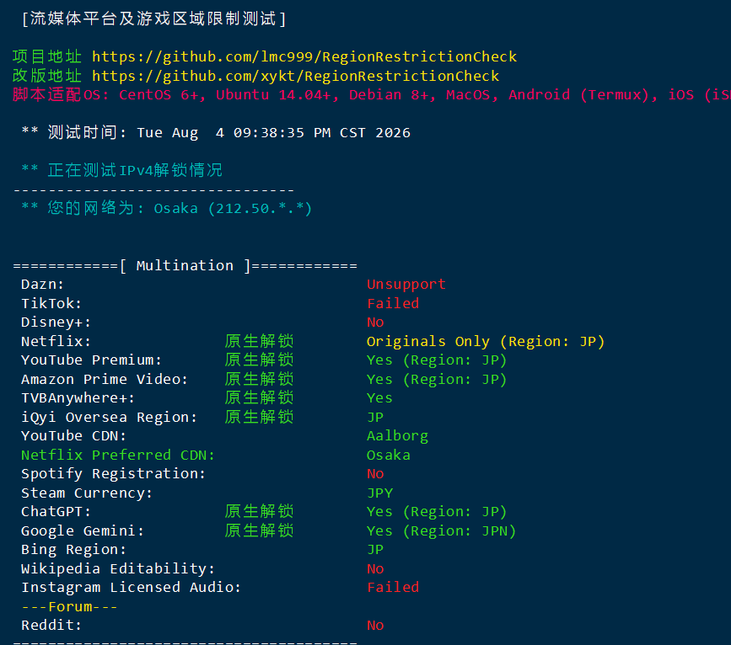The width and height of the screenshot is (731, 645).
Task: Open the xykt RegionRestrictionCheck GitHub link
Action: (x=295, y=76)
